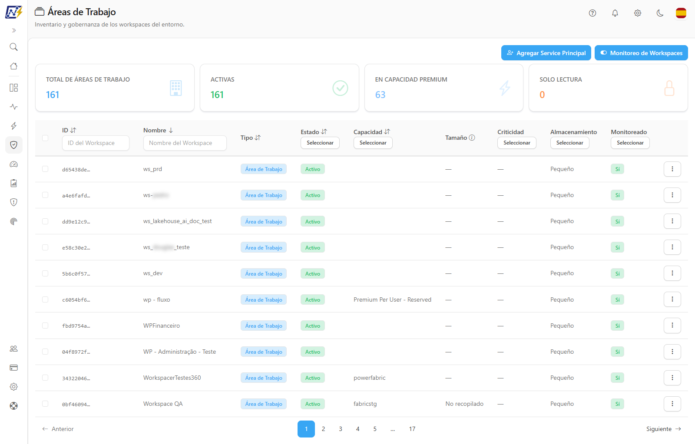Open the clipboard report icon in the sidebar
The image size is (695, 444).
(x=14, y=183)
